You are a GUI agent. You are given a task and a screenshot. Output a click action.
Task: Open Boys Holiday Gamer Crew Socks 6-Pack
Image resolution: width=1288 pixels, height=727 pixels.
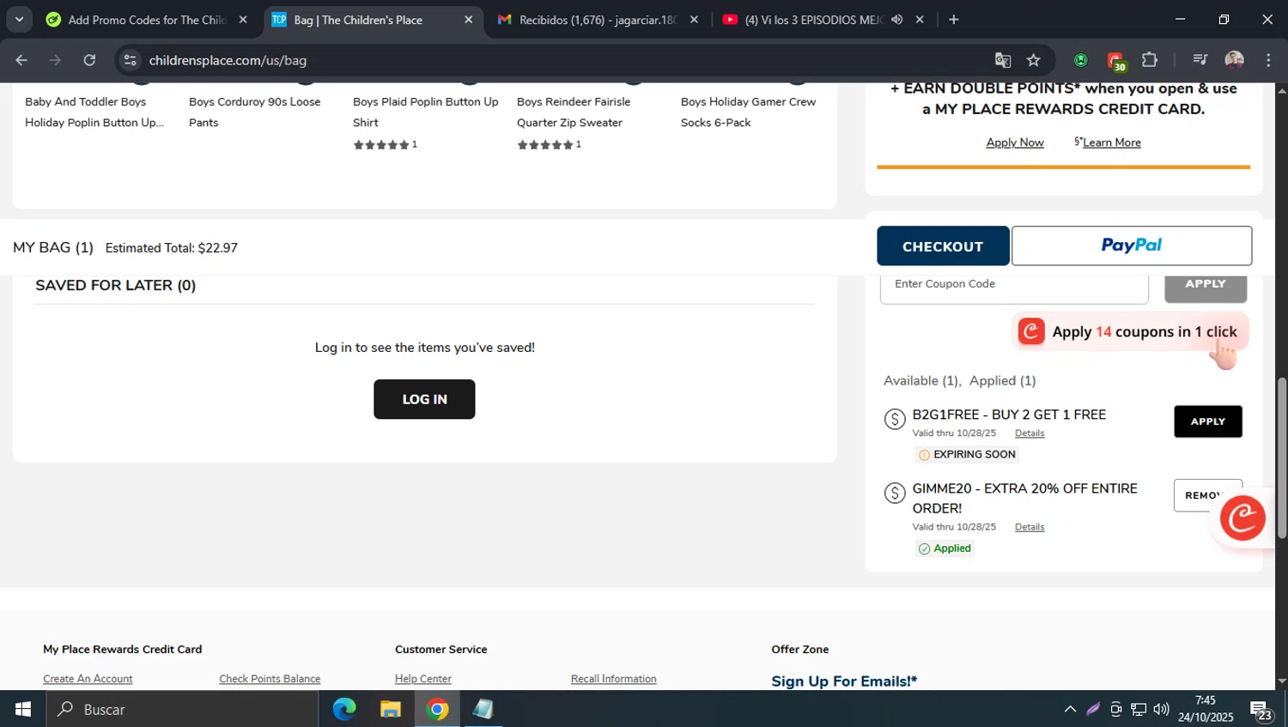point(748,112)
